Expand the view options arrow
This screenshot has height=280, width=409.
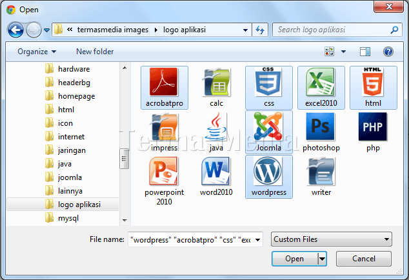(344, 52)
